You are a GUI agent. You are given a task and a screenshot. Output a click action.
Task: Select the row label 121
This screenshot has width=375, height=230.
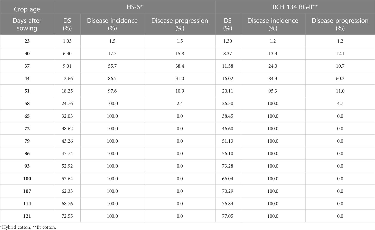(x=27, y=216)
